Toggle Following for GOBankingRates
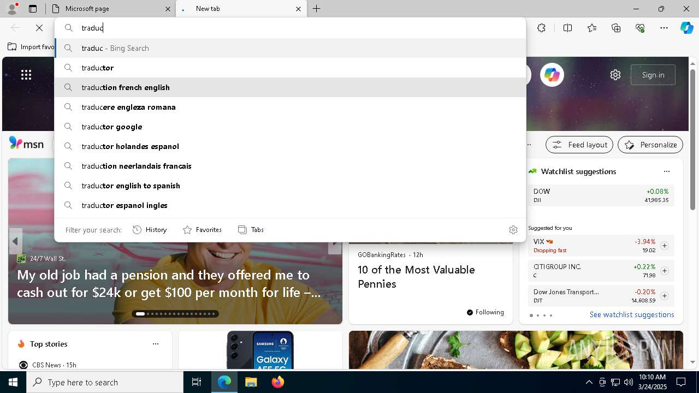 tap(485, 312)
